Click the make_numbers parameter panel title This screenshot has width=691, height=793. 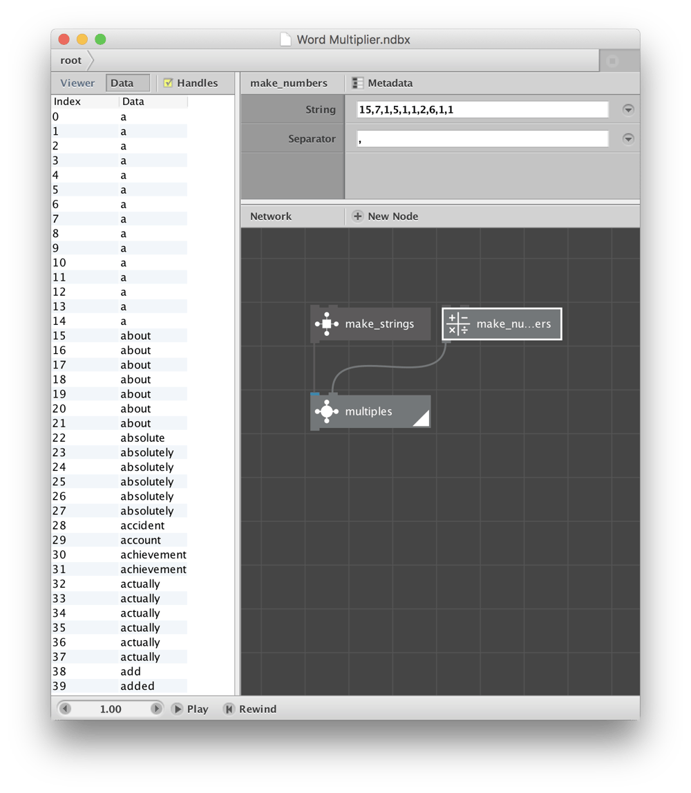(289, 83)
